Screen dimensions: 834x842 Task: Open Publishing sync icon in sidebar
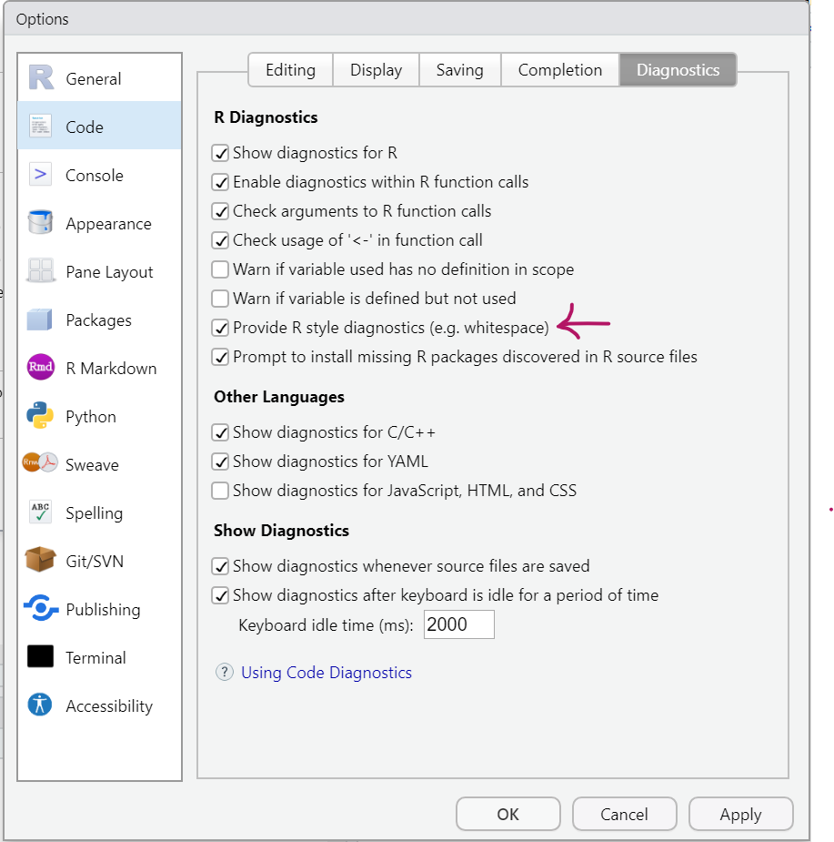[41, 609]
